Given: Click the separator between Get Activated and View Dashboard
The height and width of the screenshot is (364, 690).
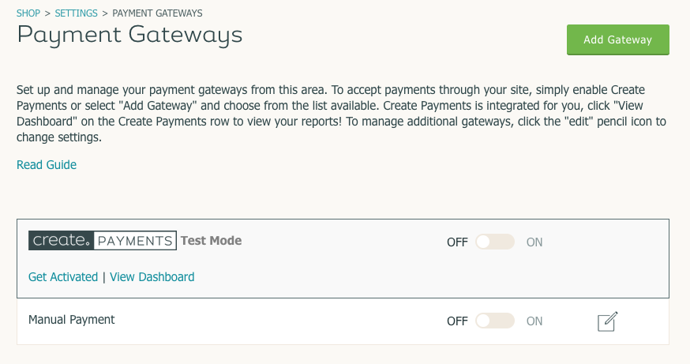Looking at the screenshot, I should [104, 277].
